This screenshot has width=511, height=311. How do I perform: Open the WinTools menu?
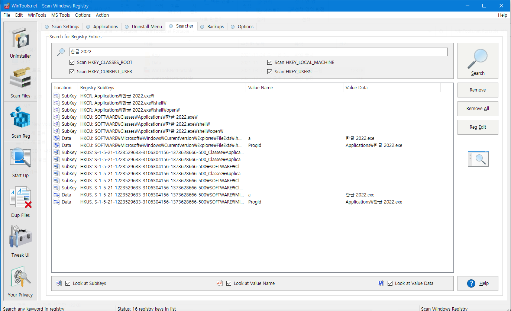37,15
